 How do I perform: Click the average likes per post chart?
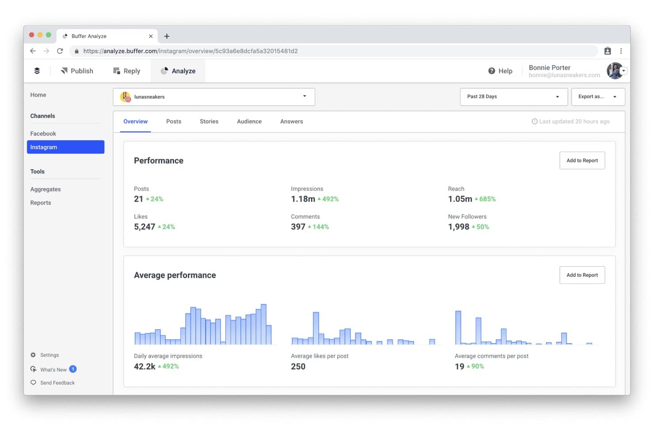tap(363, 328)
